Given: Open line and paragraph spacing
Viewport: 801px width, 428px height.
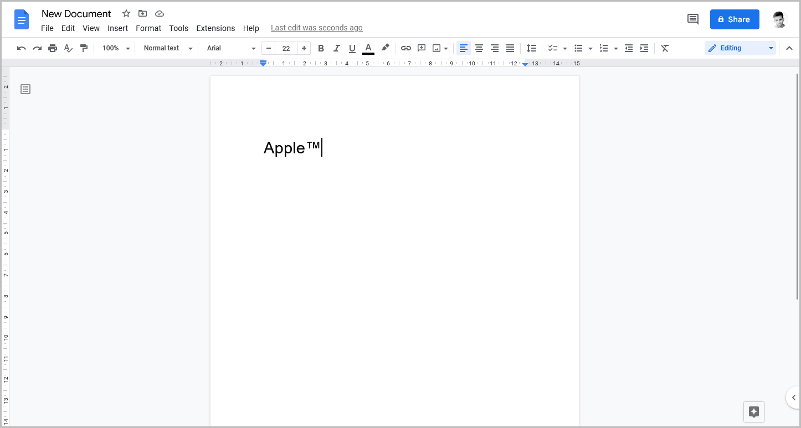Looking at the screenshot, I should point(531,48).
